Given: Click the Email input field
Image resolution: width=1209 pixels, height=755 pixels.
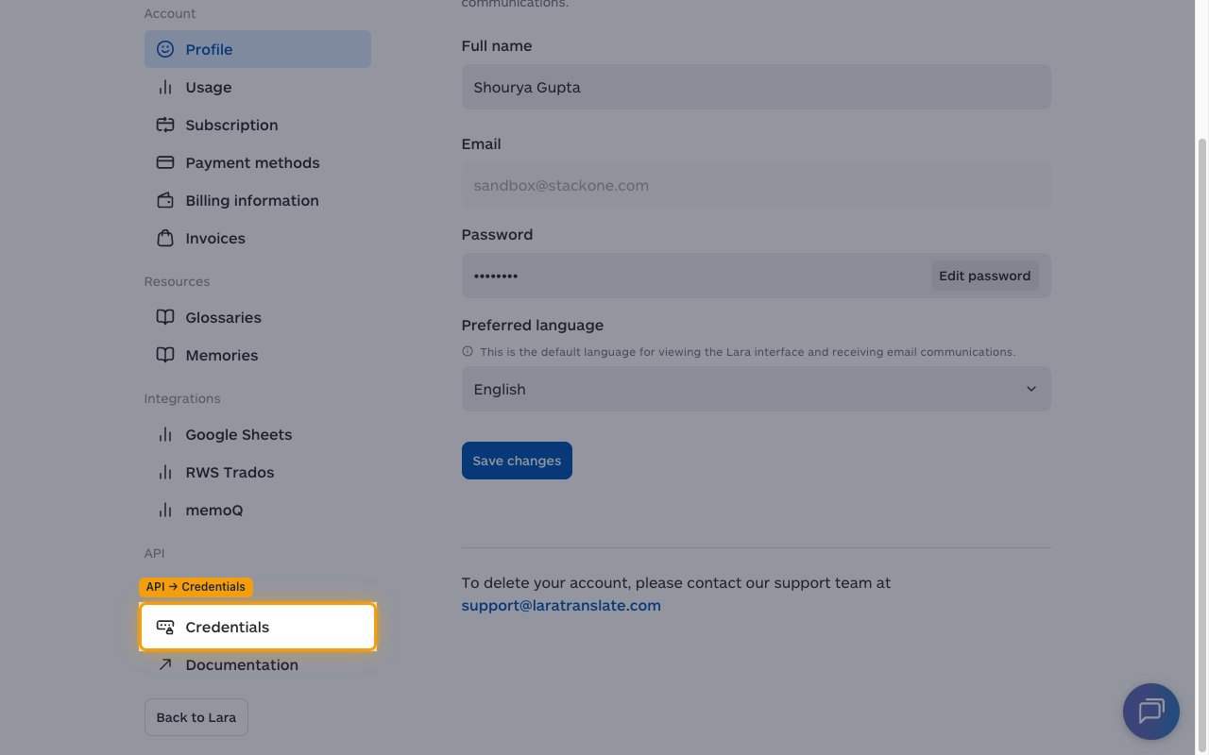Looking at the screenshot, I should [x=756, y=185].
